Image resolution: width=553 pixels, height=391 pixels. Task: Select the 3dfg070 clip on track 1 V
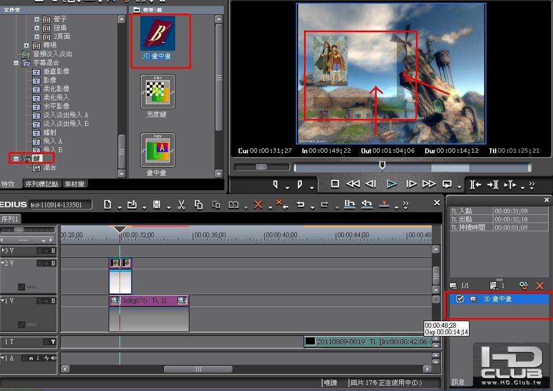tap(149, 300)
